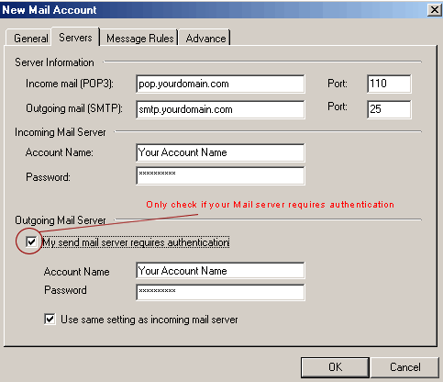The width and height of the screenshot is (443, 382).
Task: Click the outgoing mail server Password field
Action: click(220, 292)
